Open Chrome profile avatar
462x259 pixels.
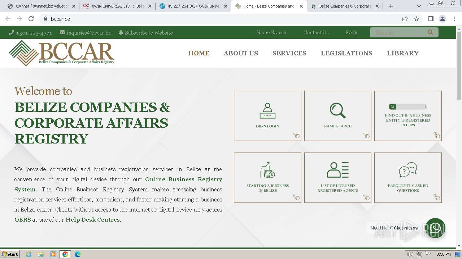coord(443,19)
